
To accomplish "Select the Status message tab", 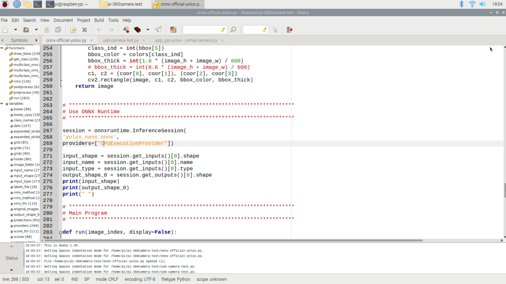I will (x=11, y=258).
